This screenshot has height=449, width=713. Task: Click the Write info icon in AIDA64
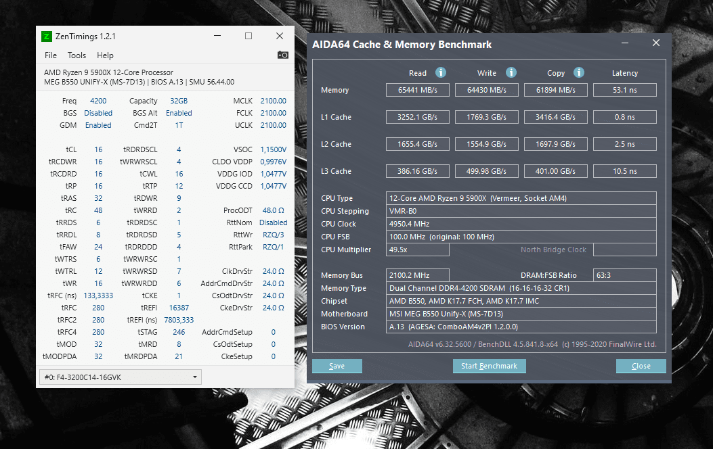pyautogui.click(x=511, y=72)
